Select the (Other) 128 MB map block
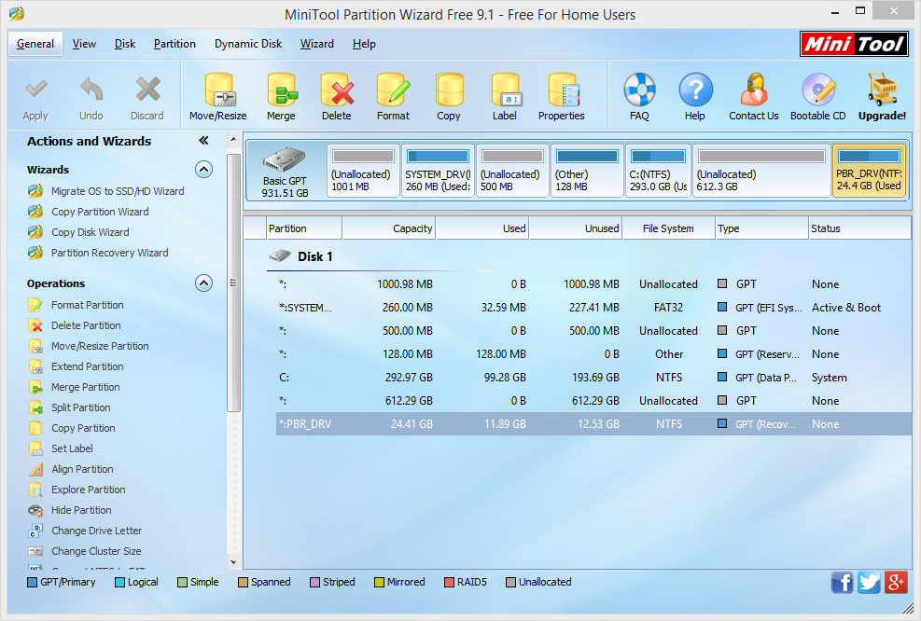 587,171
